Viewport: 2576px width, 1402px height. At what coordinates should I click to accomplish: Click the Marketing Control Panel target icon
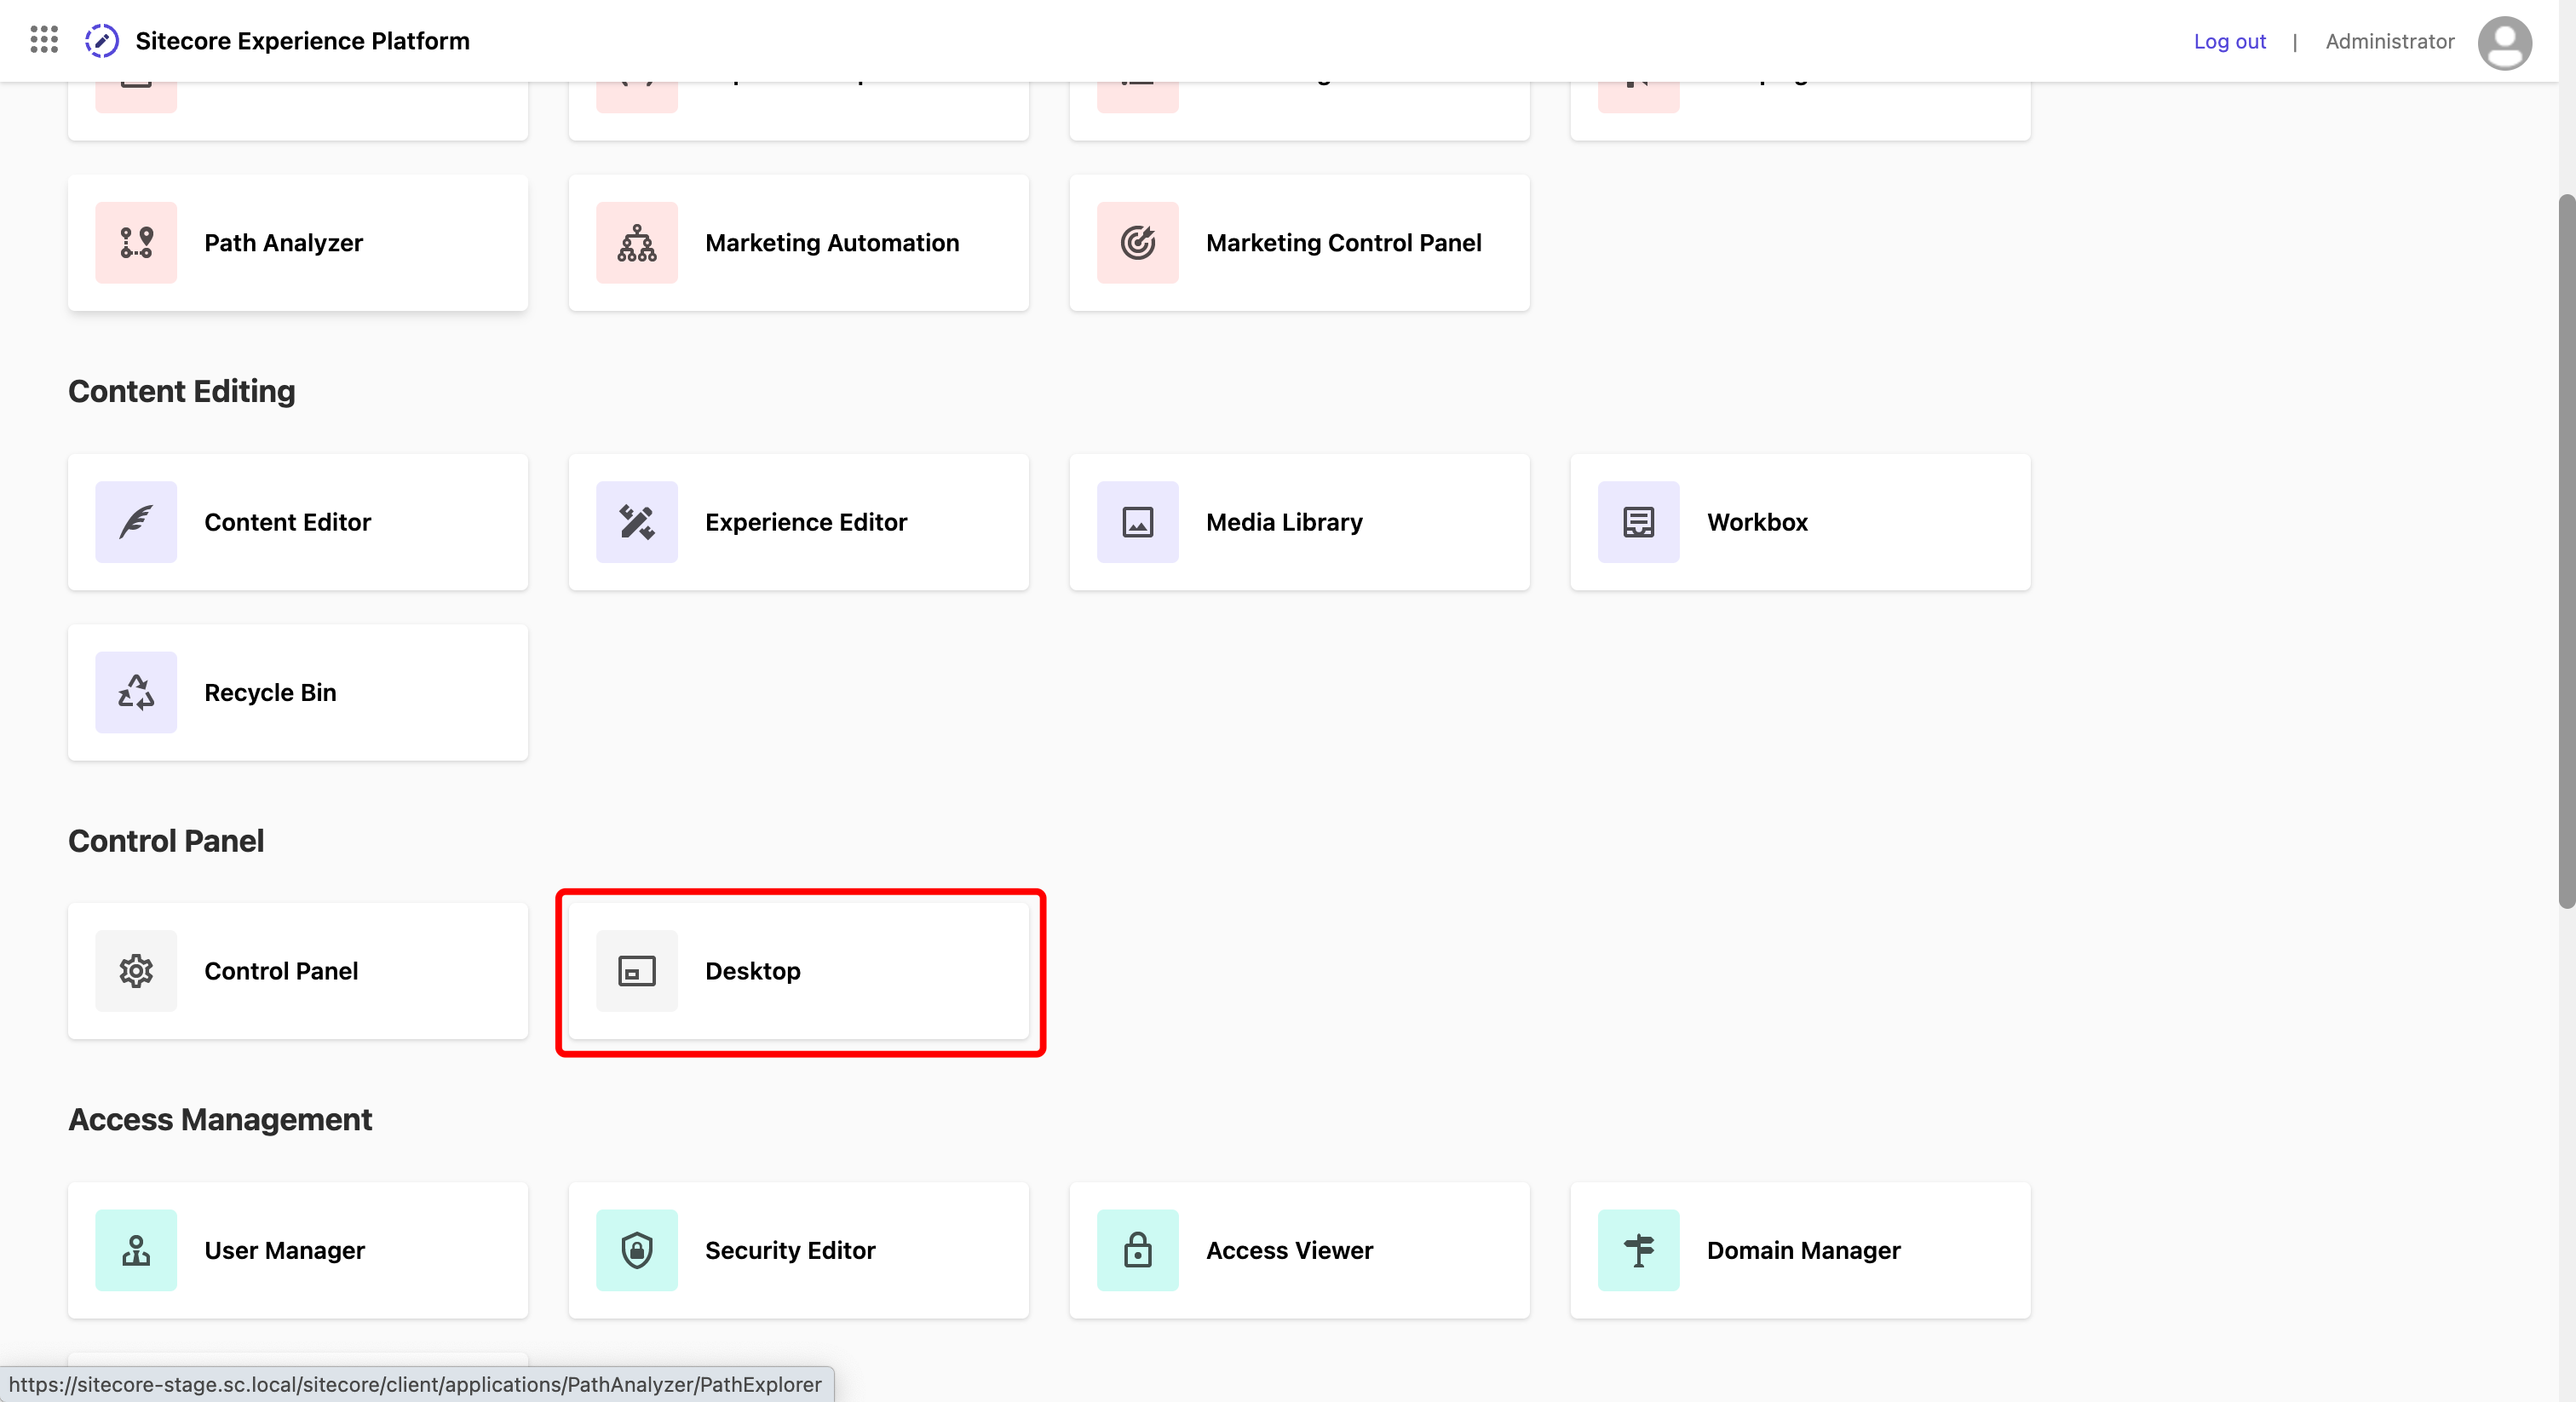pos(1138,243)
